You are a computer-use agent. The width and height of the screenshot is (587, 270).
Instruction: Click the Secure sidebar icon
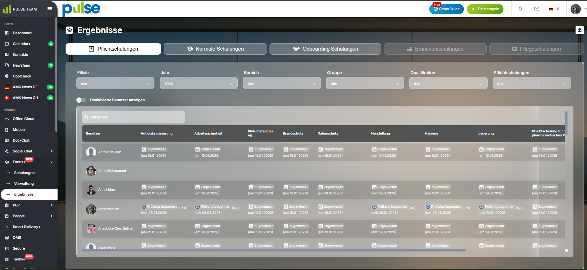(x=7, y=248)
